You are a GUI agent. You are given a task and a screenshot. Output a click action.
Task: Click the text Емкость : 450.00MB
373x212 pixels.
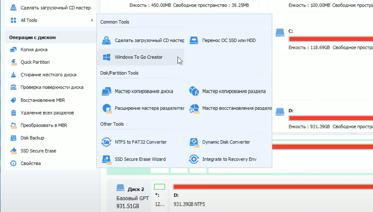pos(150,5)
